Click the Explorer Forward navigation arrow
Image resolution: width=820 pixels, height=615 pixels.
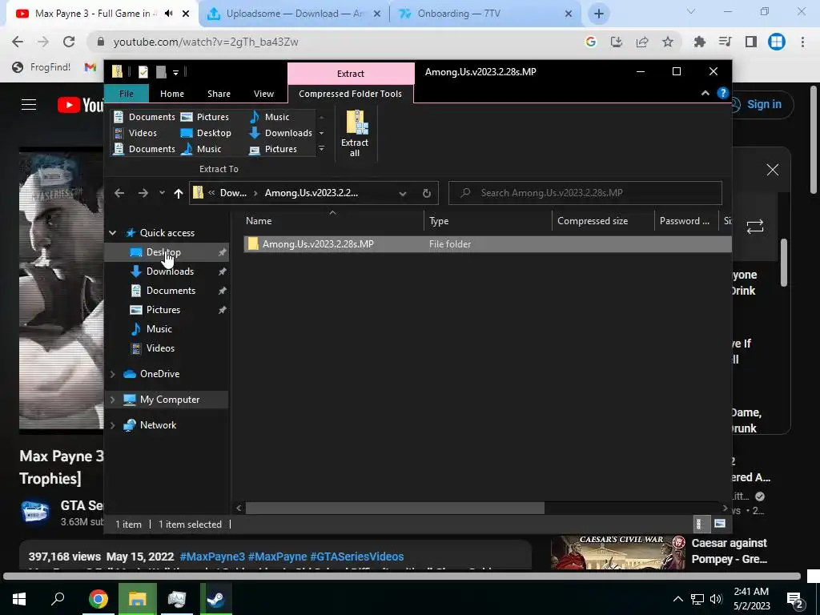[x=143, y=193]
